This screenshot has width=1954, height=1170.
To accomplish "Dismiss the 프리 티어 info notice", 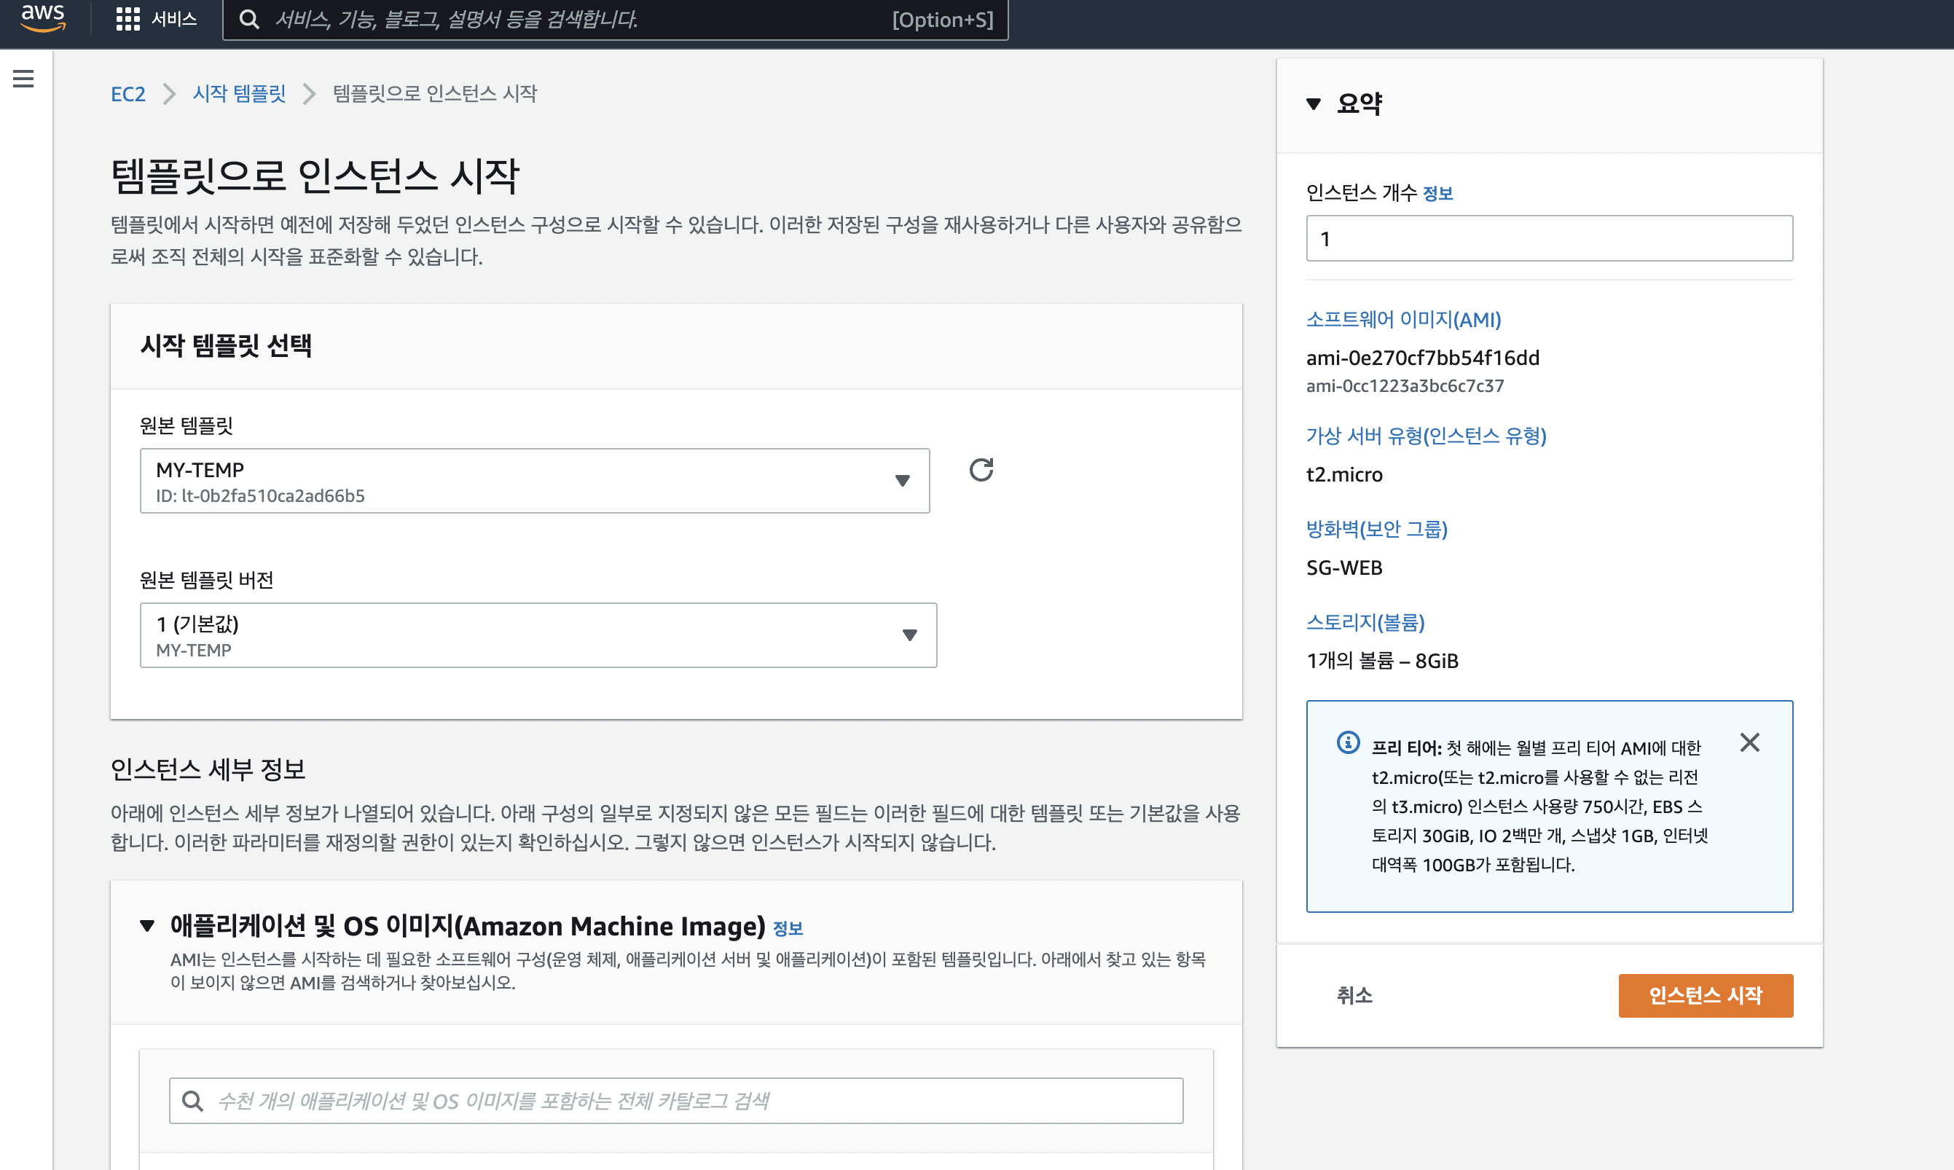I will pos(1749,742).
